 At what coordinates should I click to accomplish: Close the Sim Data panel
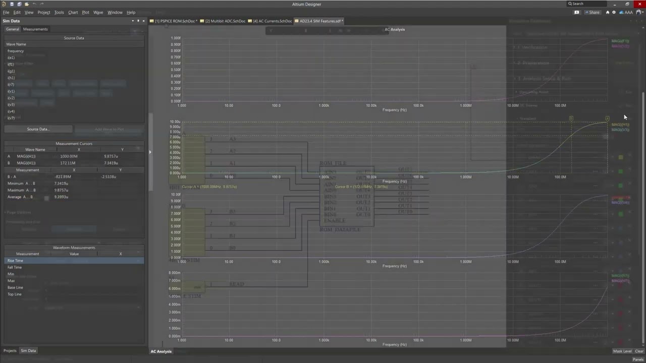coord(144,21)
